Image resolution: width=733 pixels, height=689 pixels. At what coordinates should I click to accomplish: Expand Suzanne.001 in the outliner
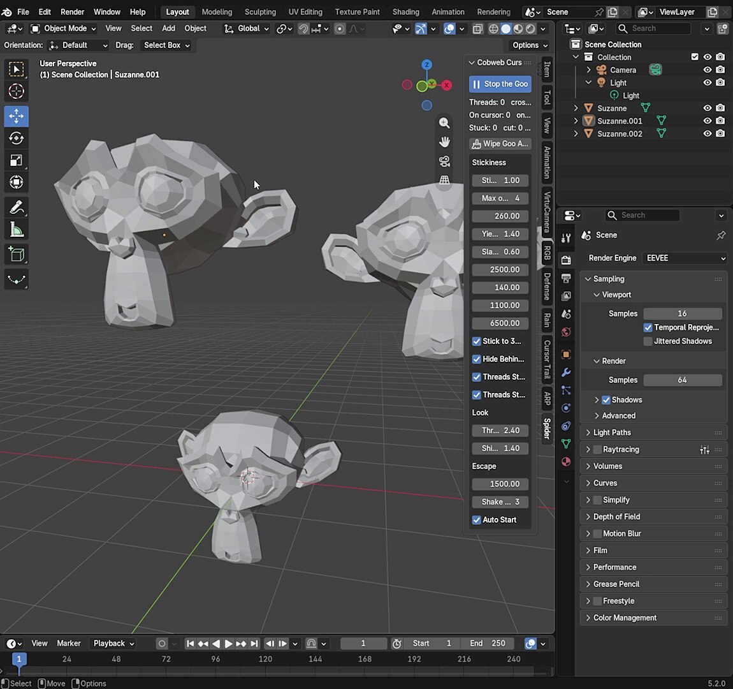pyautogui.click(x=576, y=121)
